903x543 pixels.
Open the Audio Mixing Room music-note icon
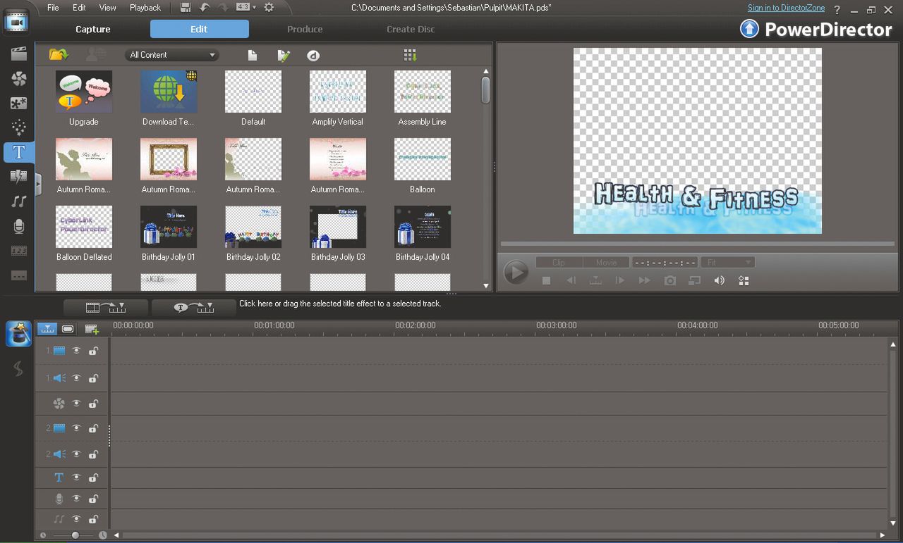[x=19, y=201]
